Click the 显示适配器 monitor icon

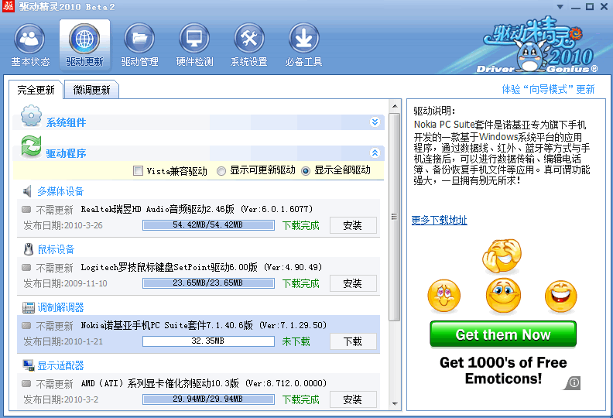(x=29, y=365)
